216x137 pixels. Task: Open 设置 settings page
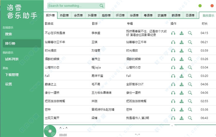point(22,84)
